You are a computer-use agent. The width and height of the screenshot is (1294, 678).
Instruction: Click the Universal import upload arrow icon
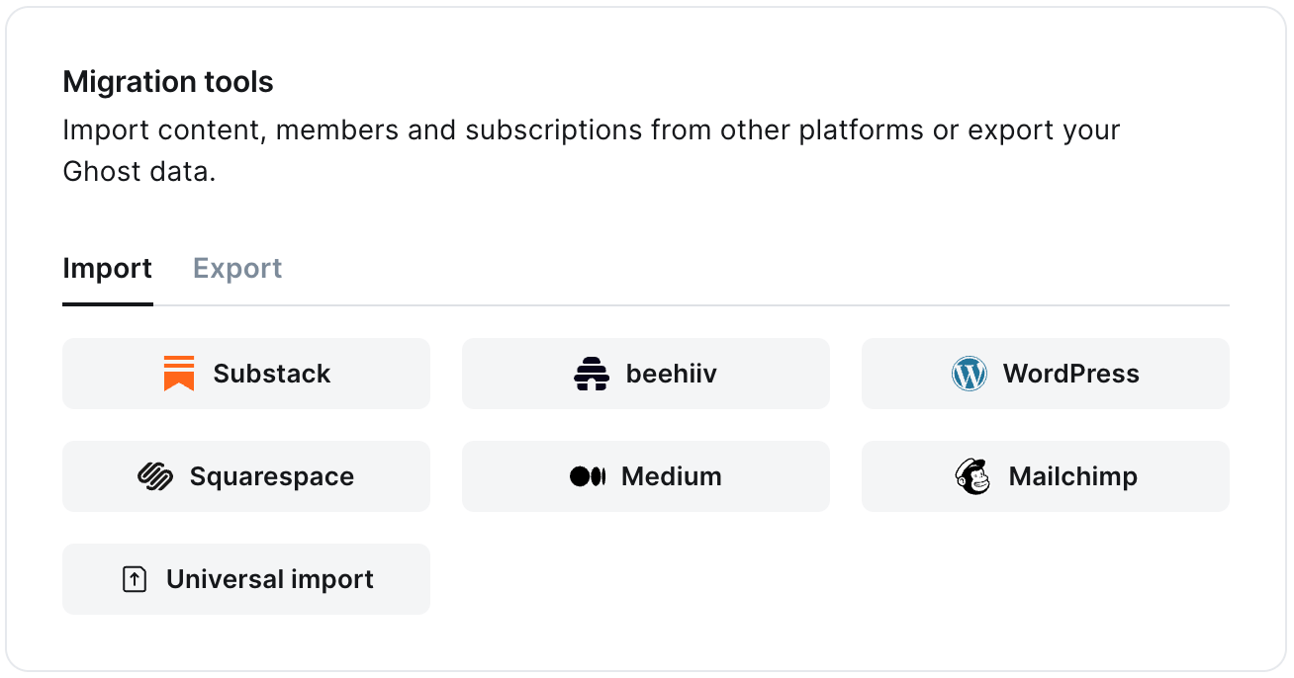(x=134, y=579)
